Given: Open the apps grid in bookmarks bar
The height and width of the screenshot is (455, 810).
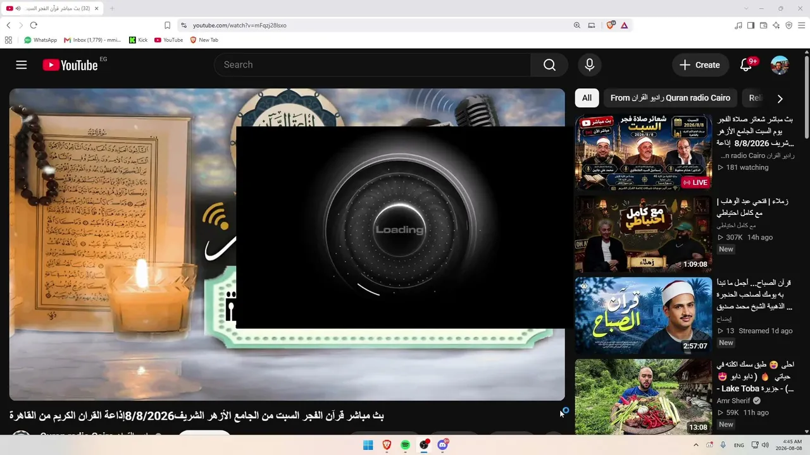Looking at the screenshot, I should (8, 40).
